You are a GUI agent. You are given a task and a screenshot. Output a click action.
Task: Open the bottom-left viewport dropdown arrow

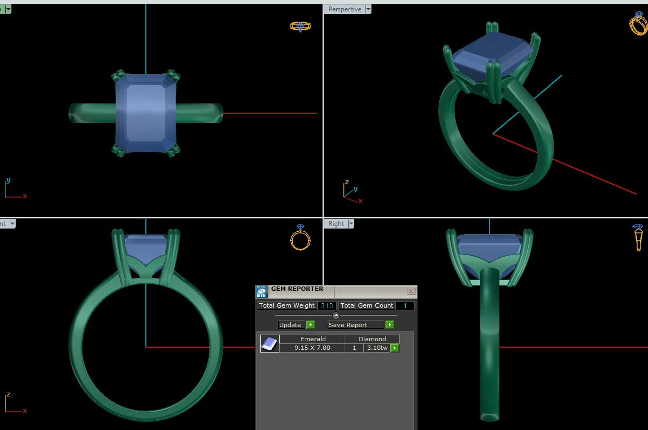[12, 224]
